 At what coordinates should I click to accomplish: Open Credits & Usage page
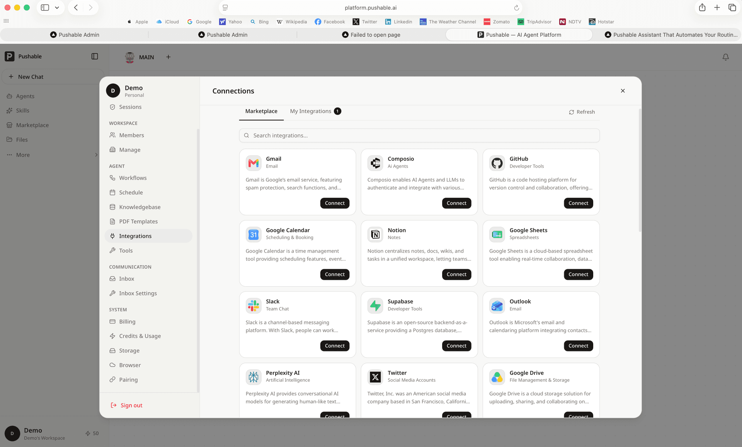click(148, 336)
